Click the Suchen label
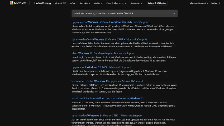The width and height of the screenshot is (224, 126). pyautogui.click(x=214, y=3)
